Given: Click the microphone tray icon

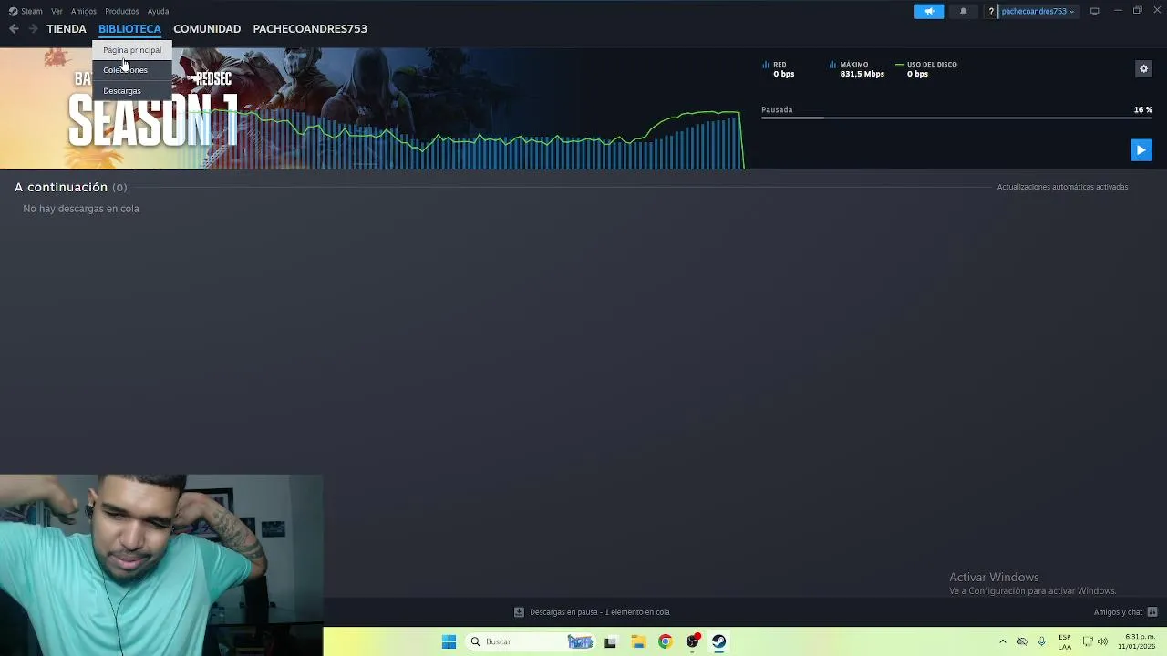Looking at the screenshot, I should point(1041,641).
